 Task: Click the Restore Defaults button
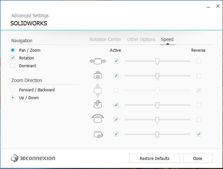[155, 158]
